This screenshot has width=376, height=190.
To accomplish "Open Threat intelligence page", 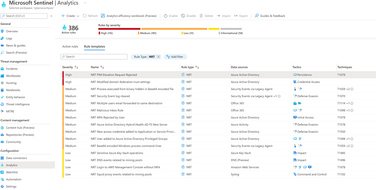I will pos(18,104).
